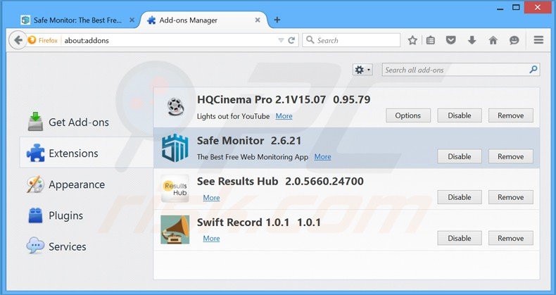Open the hamburger menu
Viewport: 556px width, 295px height.
538,40
